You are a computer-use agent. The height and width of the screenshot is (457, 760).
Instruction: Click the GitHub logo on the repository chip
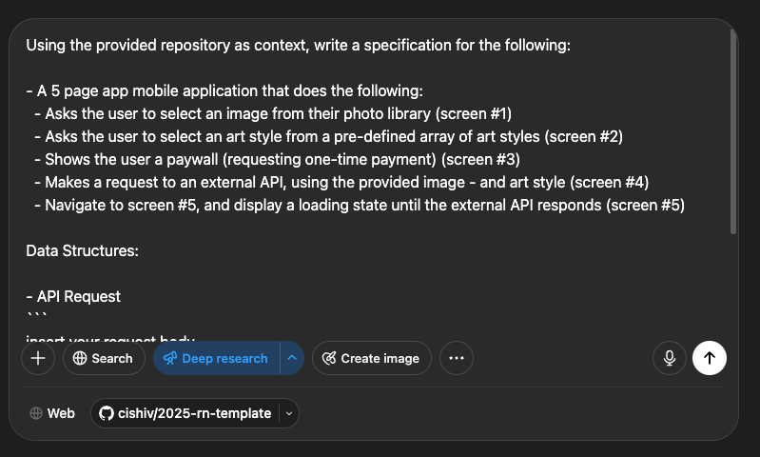pos(107,413)
